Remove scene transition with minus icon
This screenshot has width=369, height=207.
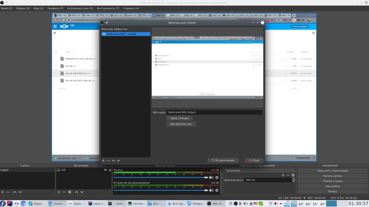(x=288, y=175)
